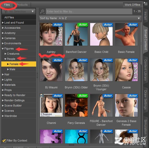Select the All Files category
This screenshot has width=149, height=148.
pos(19,17)
